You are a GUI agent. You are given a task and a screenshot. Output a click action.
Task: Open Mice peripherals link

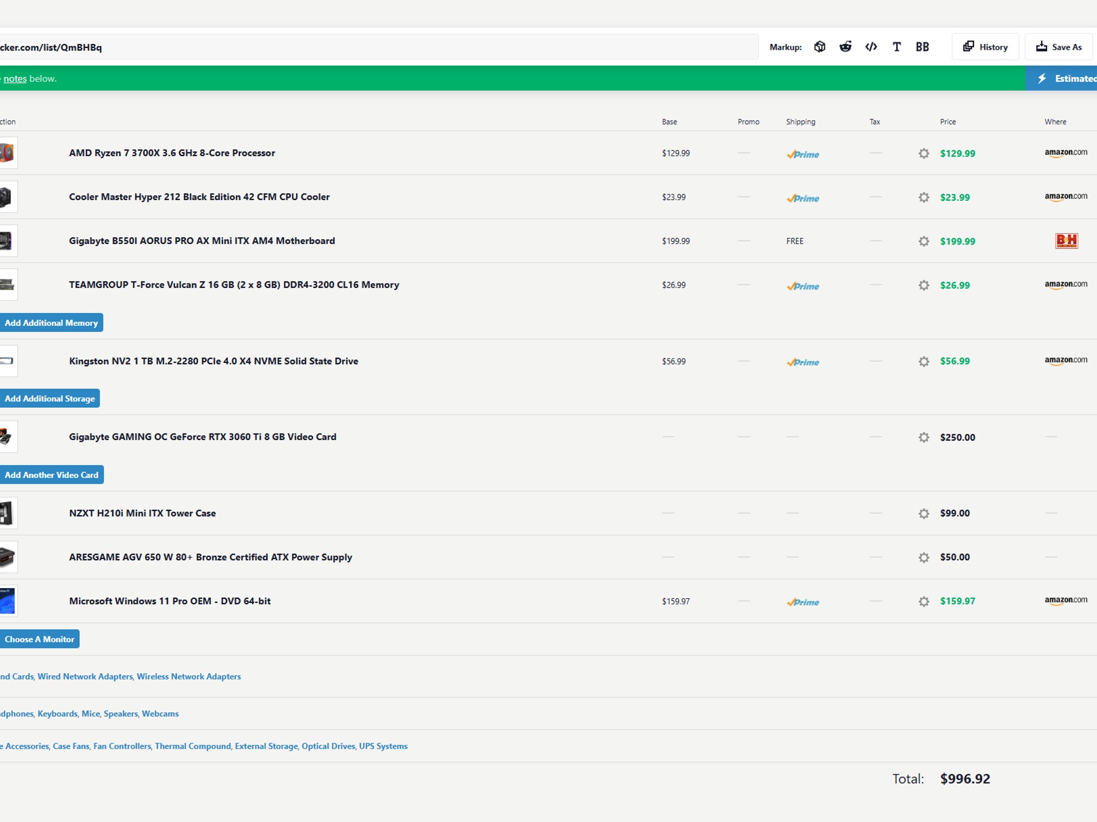click(x=91, y=713)
